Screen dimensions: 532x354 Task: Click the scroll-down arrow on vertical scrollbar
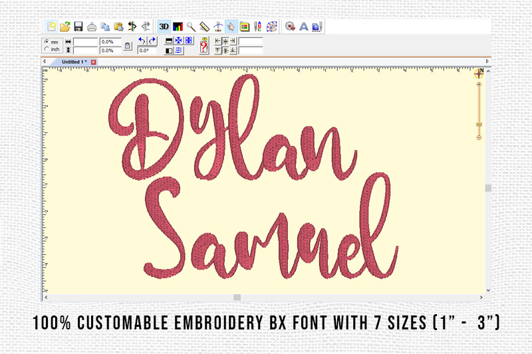click(x=488, y=290)
